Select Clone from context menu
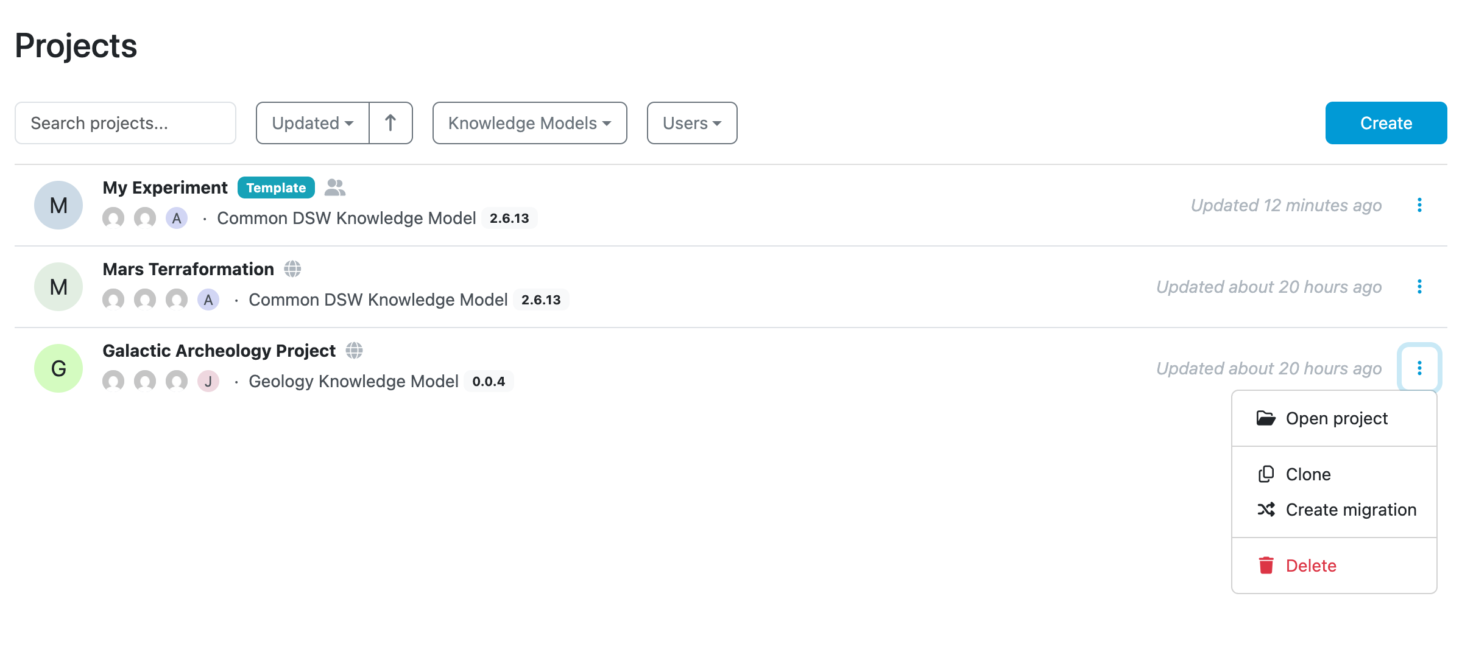The width and height of the screenshot is (1462, 652). (x=1334, y=474)
